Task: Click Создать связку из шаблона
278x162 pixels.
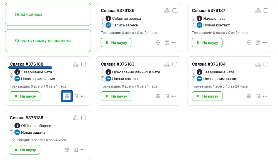Action: [x=48, y=41]
